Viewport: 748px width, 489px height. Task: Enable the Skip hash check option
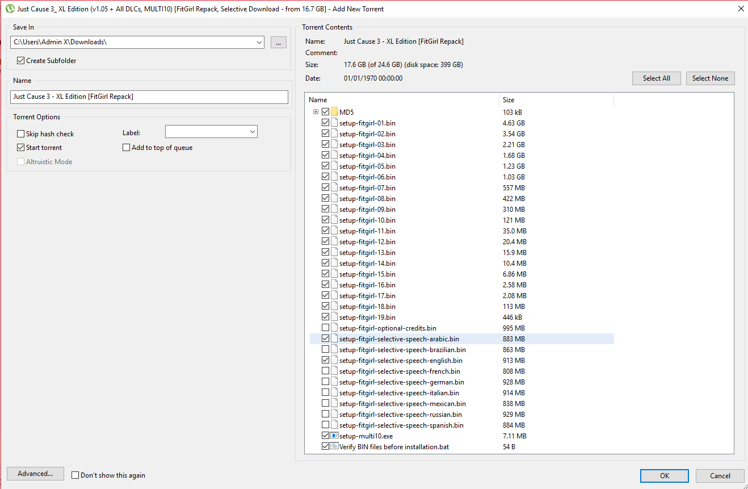(x=21, y=134)
